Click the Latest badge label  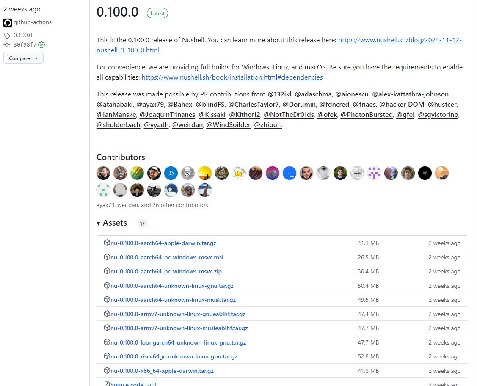pos(157,14)
